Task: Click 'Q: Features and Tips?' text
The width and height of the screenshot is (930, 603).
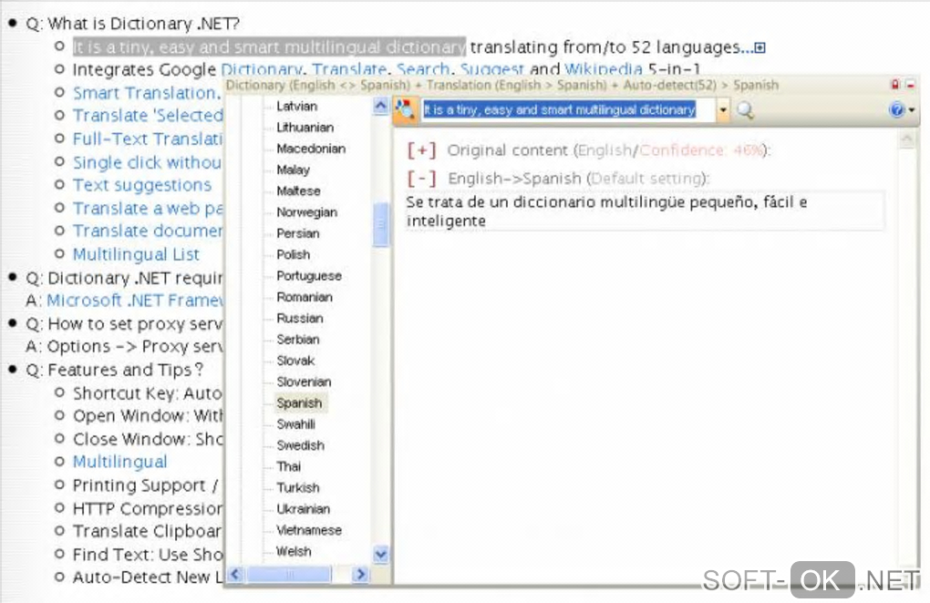Action: pyautogui.click(x=115, y=370)
